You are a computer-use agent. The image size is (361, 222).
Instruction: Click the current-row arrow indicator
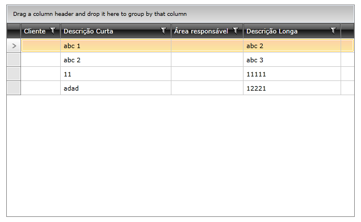point(14,46)
